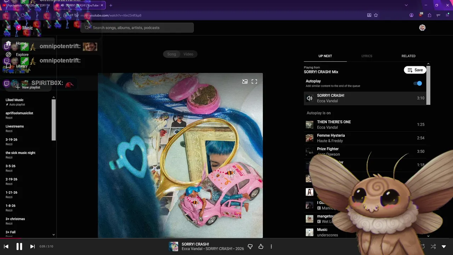Open the account avatar menu
Screen dimensions: 453x255
point(422,28)
